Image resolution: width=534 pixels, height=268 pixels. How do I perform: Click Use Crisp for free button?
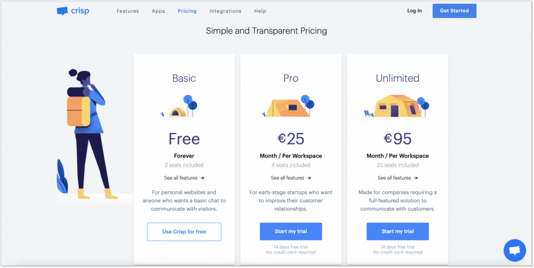pyautogui.click(x=184, y=232)
